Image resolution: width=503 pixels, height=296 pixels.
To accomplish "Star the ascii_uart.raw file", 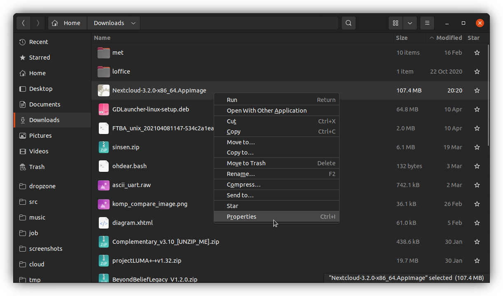I will pyautogui.click(x=477, y=185).
